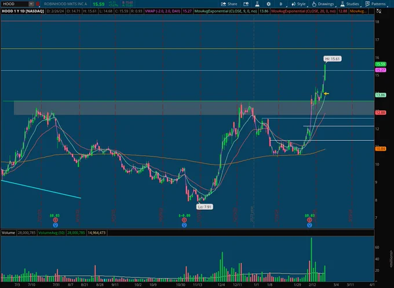Screen dimensions: 394x288
Task: Select the cyan descending trendline drawing
Action: [x=41, y=189]
